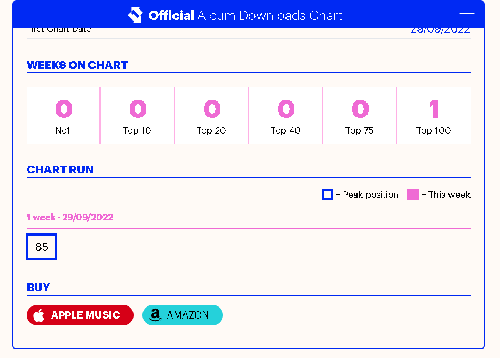
Task: Click the Top 75 weeks count tile
Action: click(x=360, y=115)
